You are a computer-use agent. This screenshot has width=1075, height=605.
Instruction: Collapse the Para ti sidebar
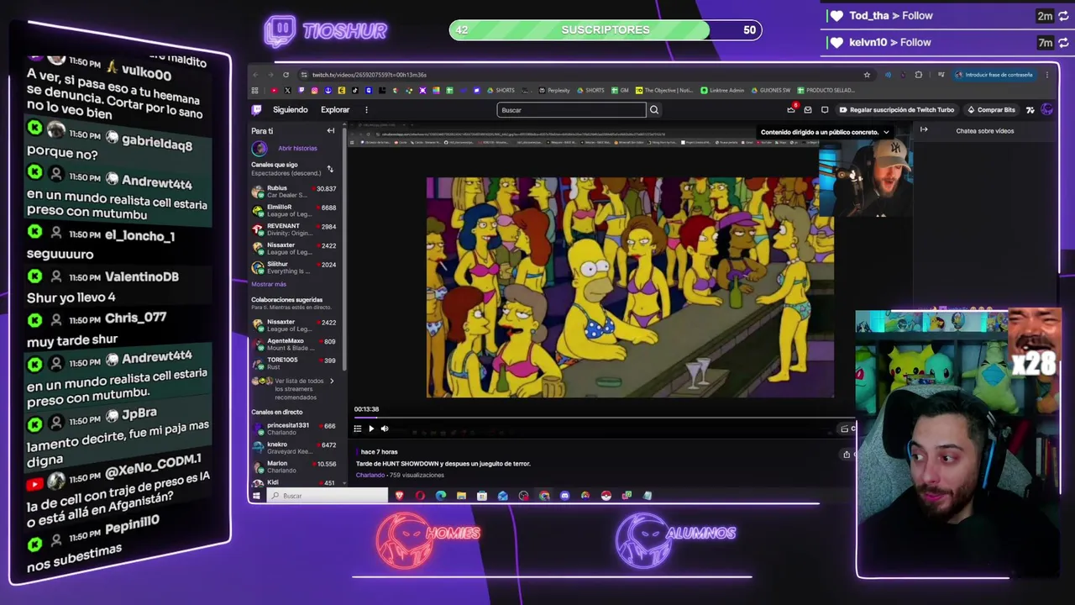pos(331,131)
